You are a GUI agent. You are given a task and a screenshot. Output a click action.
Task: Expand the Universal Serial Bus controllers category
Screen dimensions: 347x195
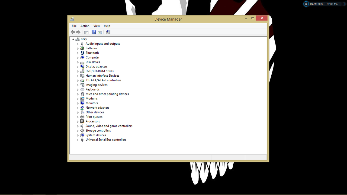[x=78, y=139]
